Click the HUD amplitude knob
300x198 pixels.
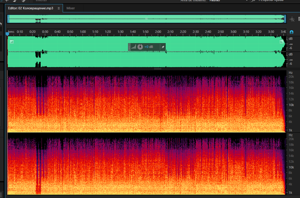pos(140,47)
